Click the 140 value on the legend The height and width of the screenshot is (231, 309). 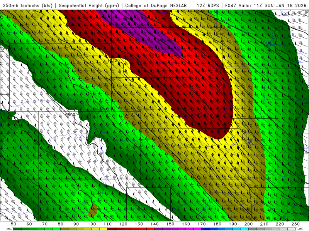(154, 224)
